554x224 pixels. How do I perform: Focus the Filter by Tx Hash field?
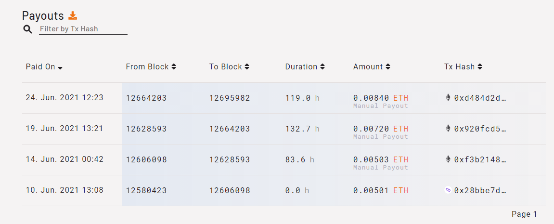[83, 29]
